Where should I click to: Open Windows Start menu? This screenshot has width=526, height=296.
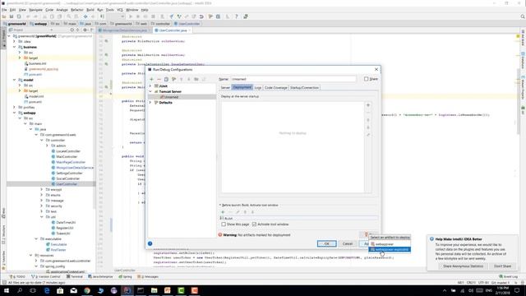click(6, 290)
